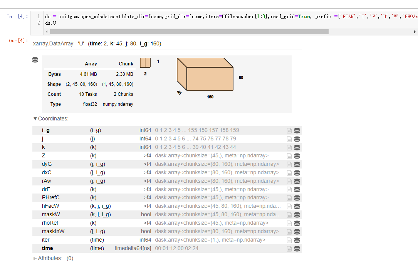
Task: Click the xarray.DataArray header label
Action: click(x=53, y=43)
